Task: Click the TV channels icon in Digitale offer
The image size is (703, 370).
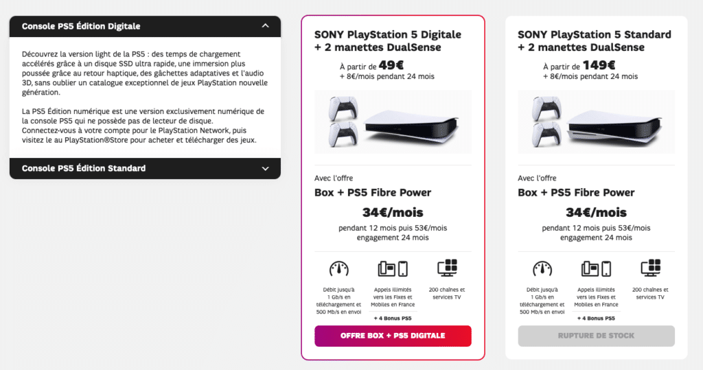Action: click(x=447, y=268)
